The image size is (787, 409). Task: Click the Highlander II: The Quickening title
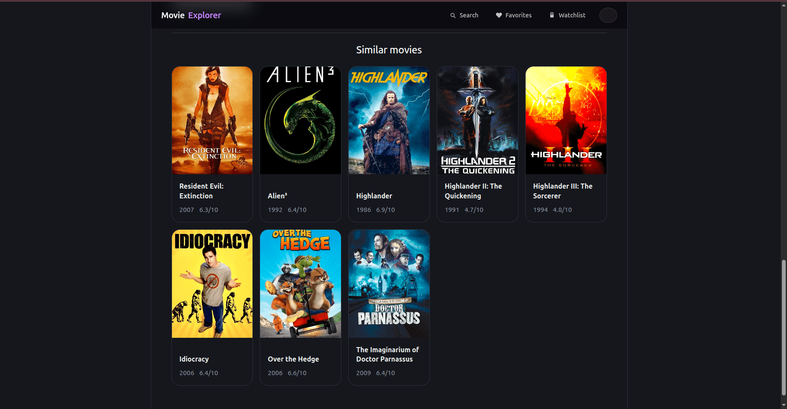click(x=473, y=191)
